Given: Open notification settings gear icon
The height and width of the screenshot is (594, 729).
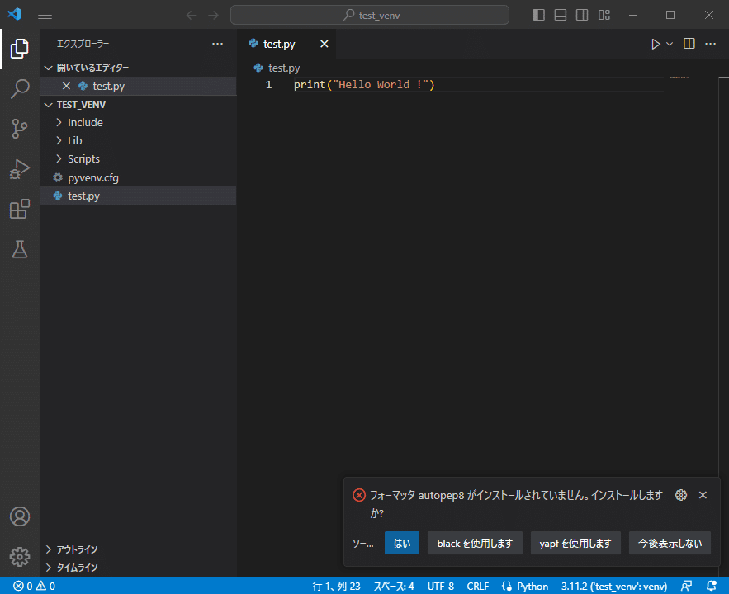Looking at the screenshot, I should point(680,495).
